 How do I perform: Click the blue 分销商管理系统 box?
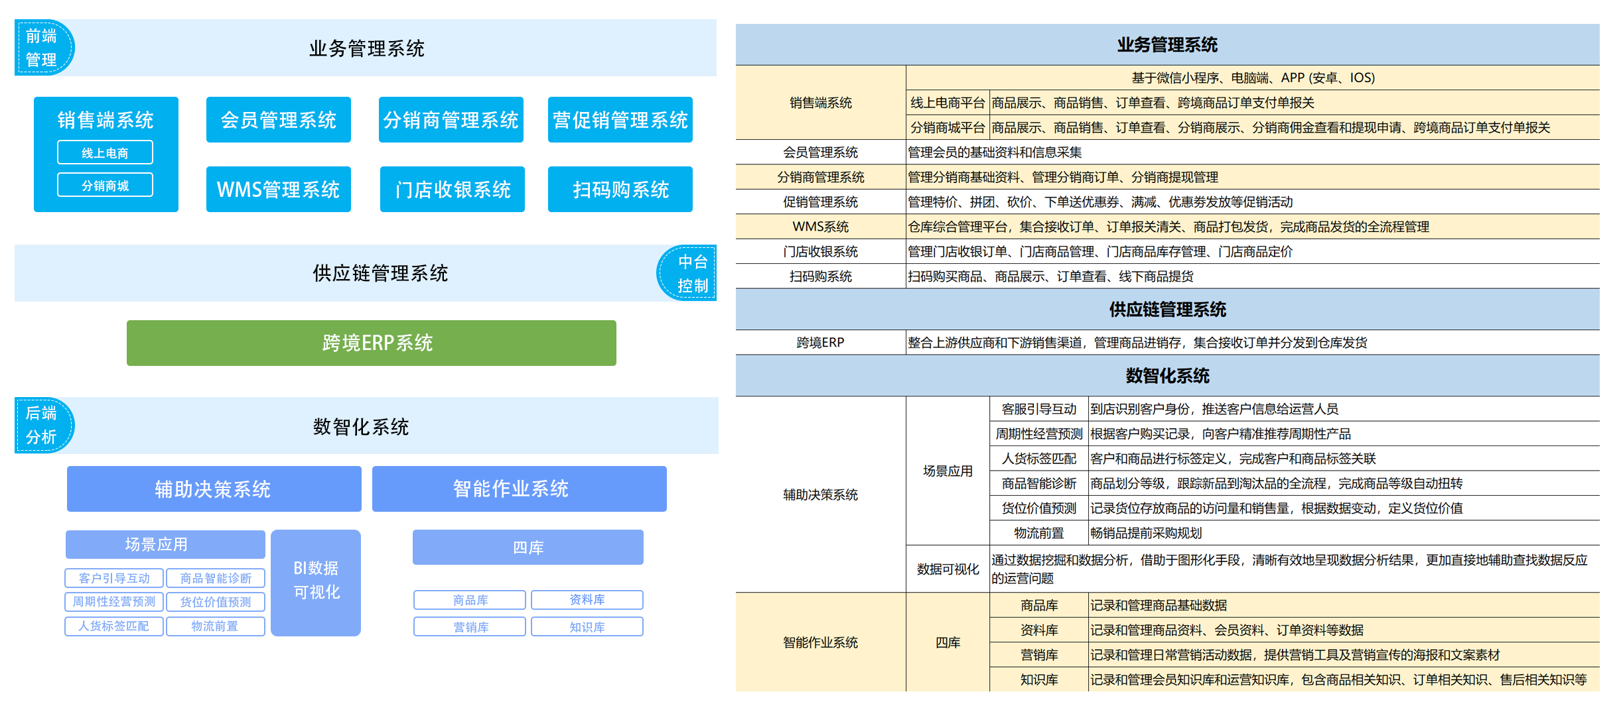pyautogui.click(x=451, y=120)
